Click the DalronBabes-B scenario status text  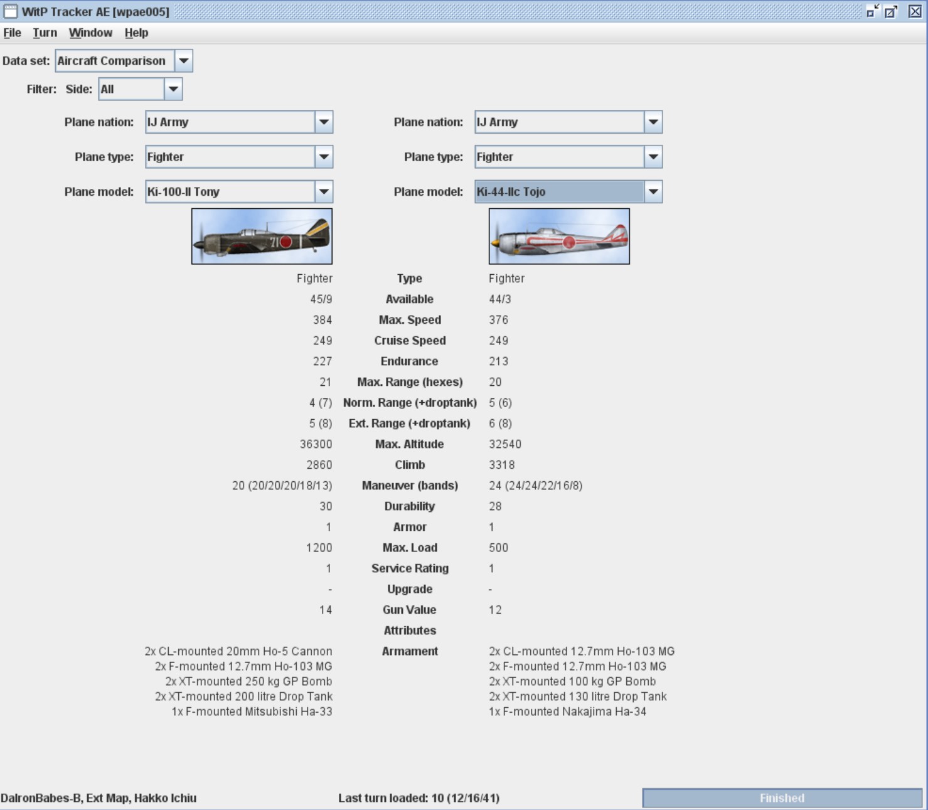point(99,798)
